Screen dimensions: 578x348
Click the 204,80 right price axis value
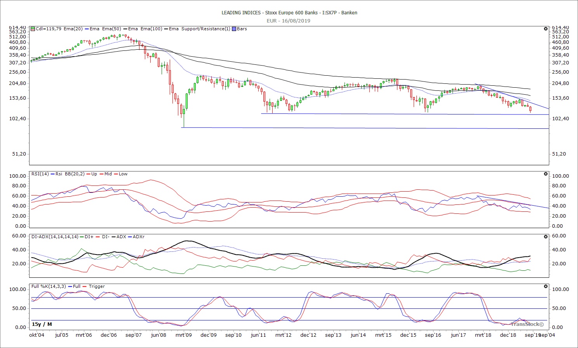pyautogui.click(x=561, y=83)
